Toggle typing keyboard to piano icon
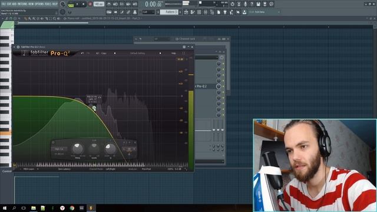Image resolution: width=377 pixels, height=212 pixels. 109,12
